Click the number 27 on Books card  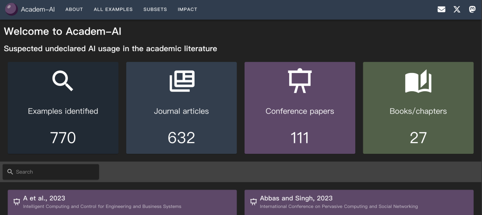tap(418, 138)
